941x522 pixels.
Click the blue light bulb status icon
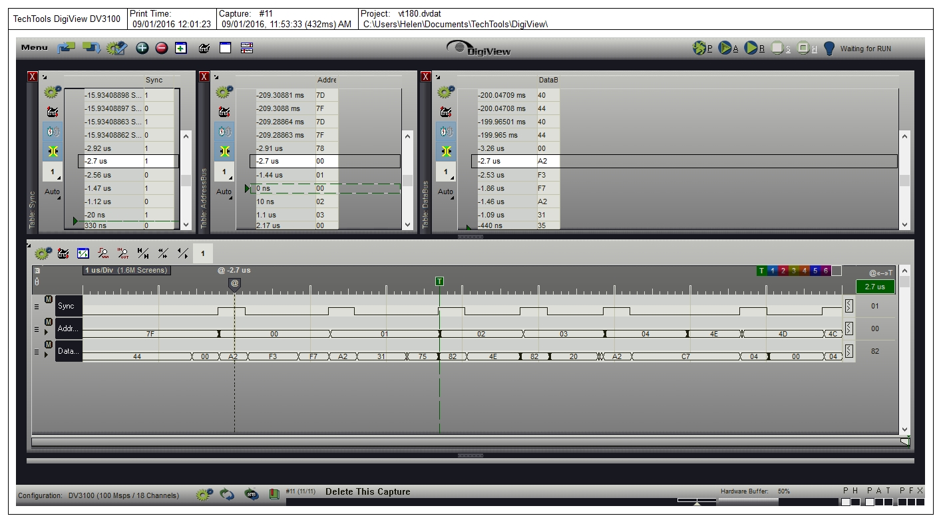coord(829,49)
